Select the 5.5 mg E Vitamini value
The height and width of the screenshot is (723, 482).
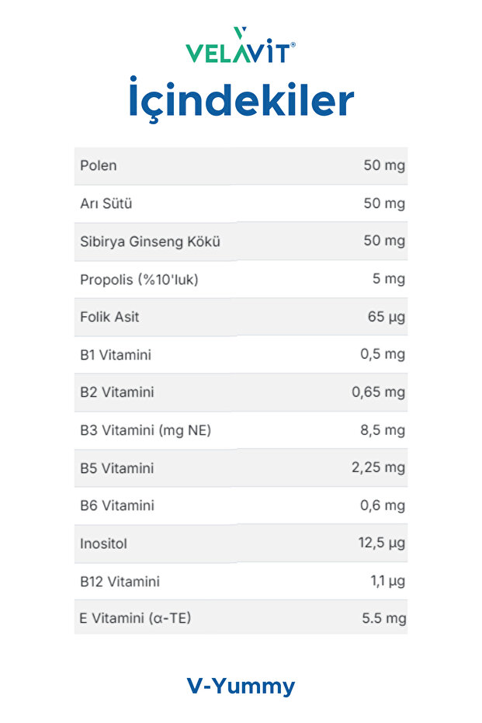point(383,619)
